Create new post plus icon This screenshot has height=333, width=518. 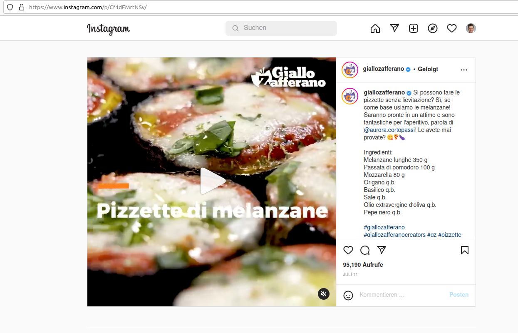(414, 28)
